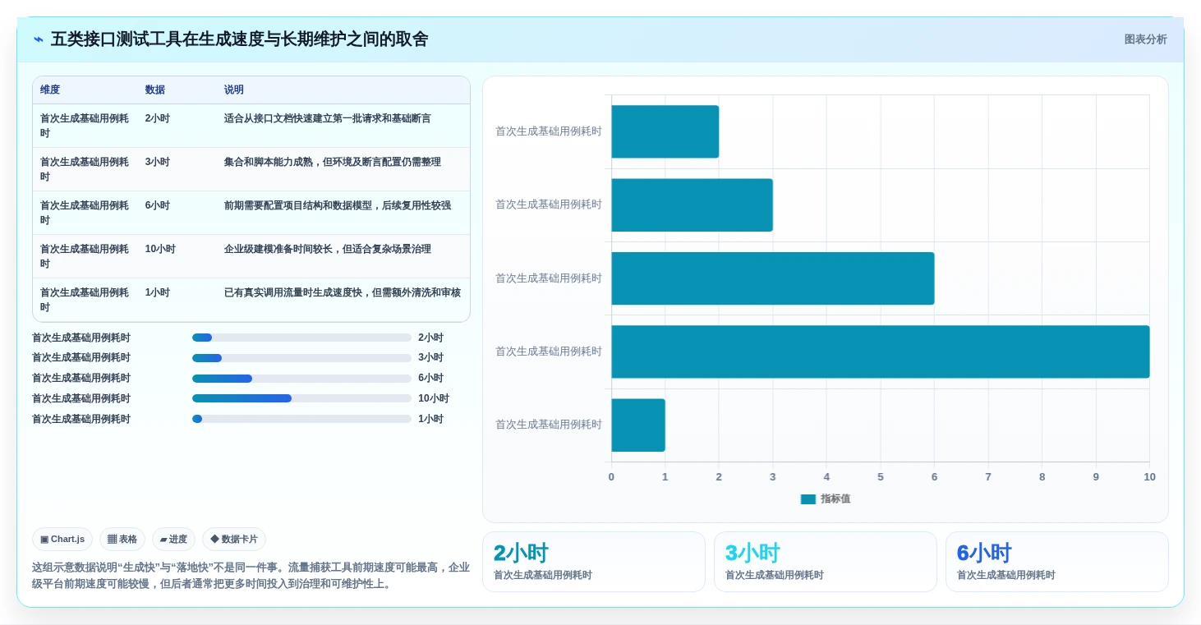Click the x-axis tick label 8
The width and height of the screenshot is (1201, 625).
[1042, 477]
